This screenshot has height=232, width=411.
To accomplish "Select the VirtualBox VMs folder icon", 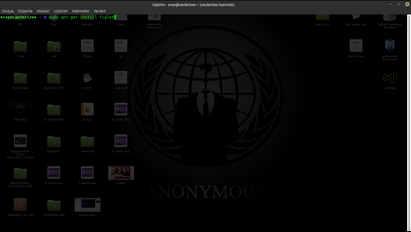I will [x=54, y=205].
